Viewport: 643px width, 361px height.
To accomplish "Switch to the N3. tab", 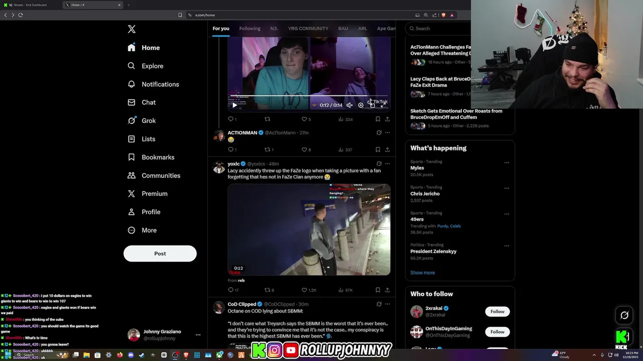I will point(274,29).
